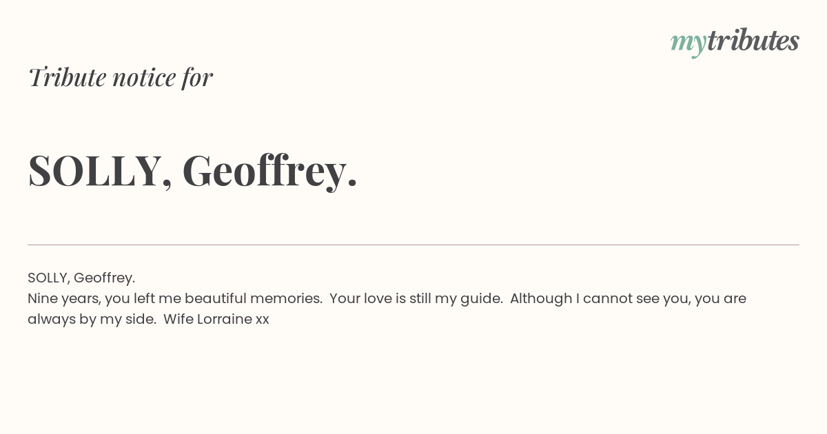827x434 pixels.
Task: Click the green "my" part of logo
Action: [x=688, y=44]
